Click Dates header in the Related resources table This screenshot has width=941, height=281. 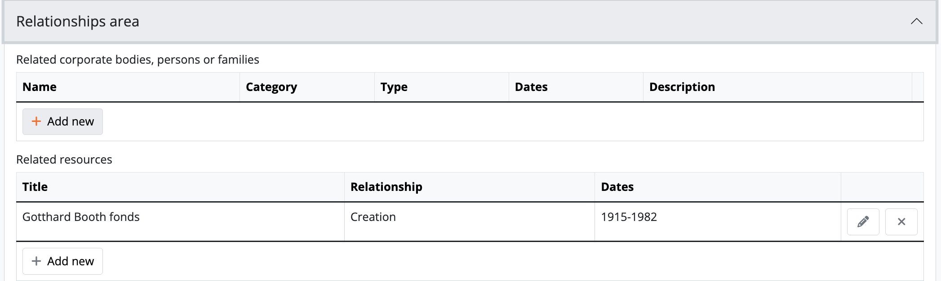(x=617, y=187)
